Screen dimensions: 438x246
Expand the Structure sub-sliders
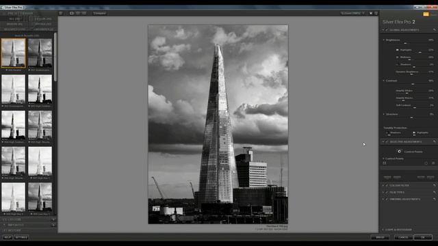click(x=383, y=114)
